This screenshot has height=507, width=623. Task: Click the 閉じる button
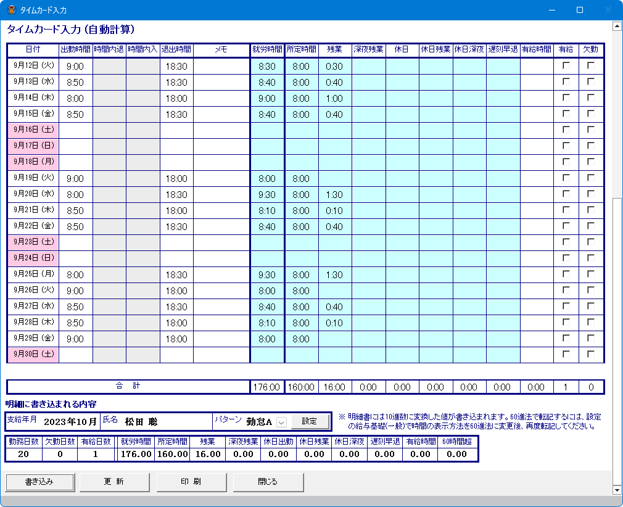[x=268, y=482]
